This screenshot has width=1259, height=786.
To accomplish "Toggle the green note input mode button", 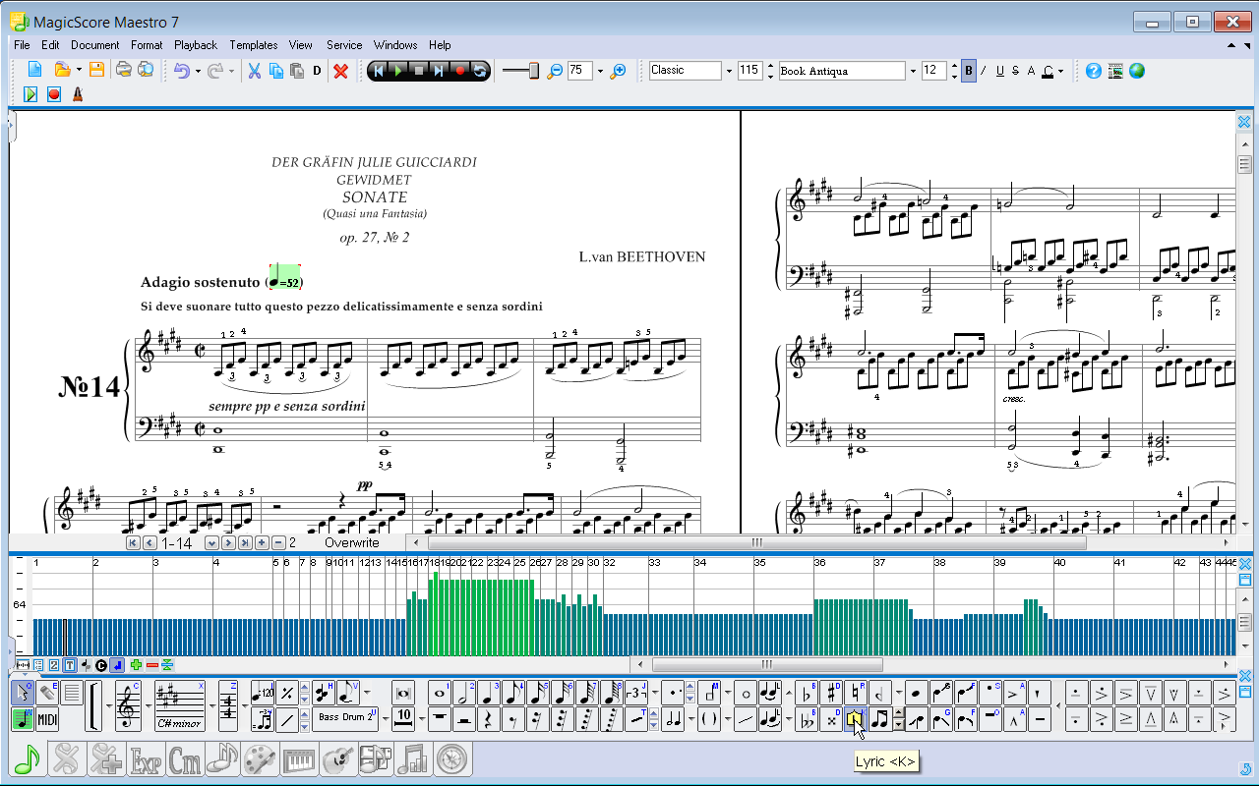I will (x=23, y=719).
